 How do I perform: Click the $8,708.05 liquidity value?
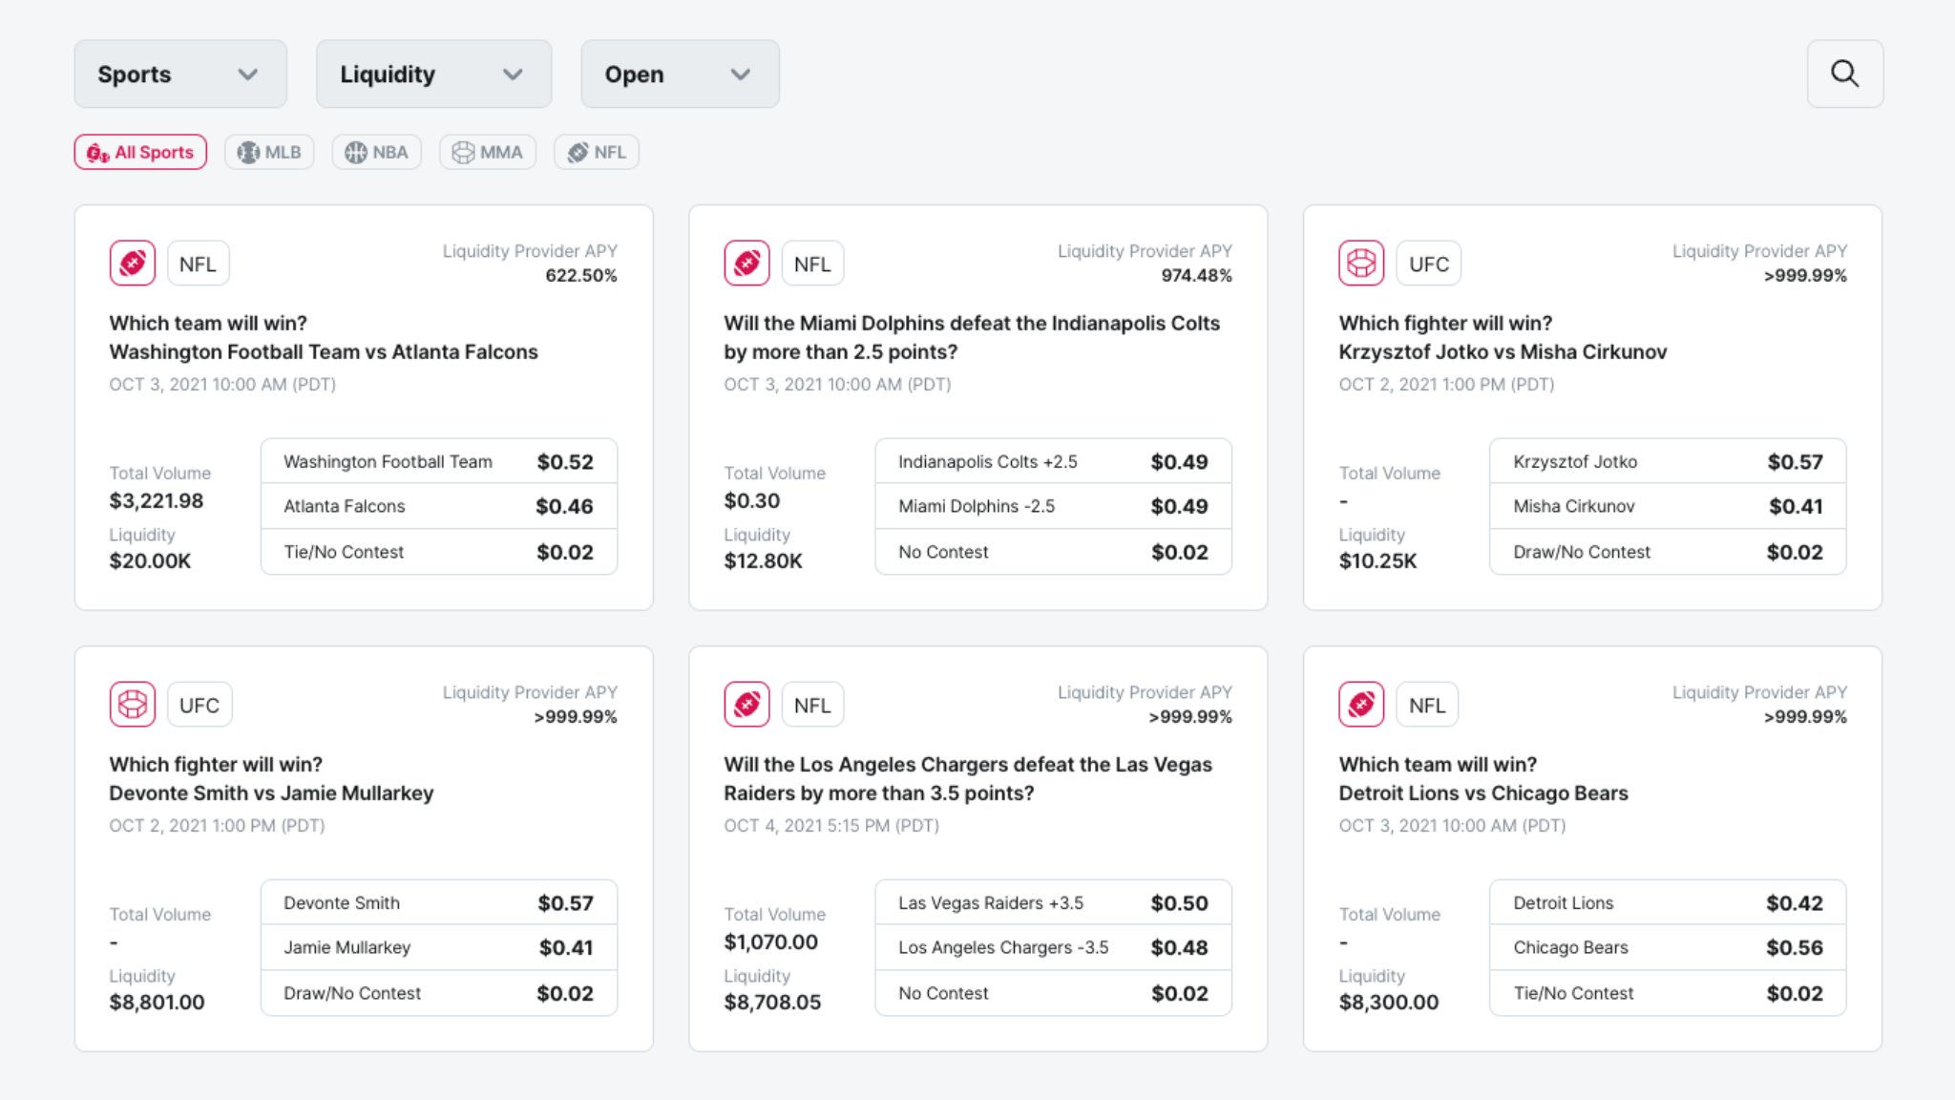click(x=772, y=1002)
